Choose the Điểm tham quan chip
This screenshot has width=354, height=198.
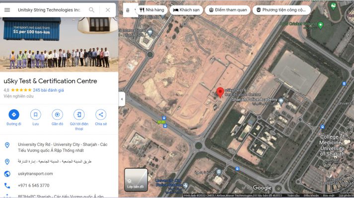tap(227, 10)
